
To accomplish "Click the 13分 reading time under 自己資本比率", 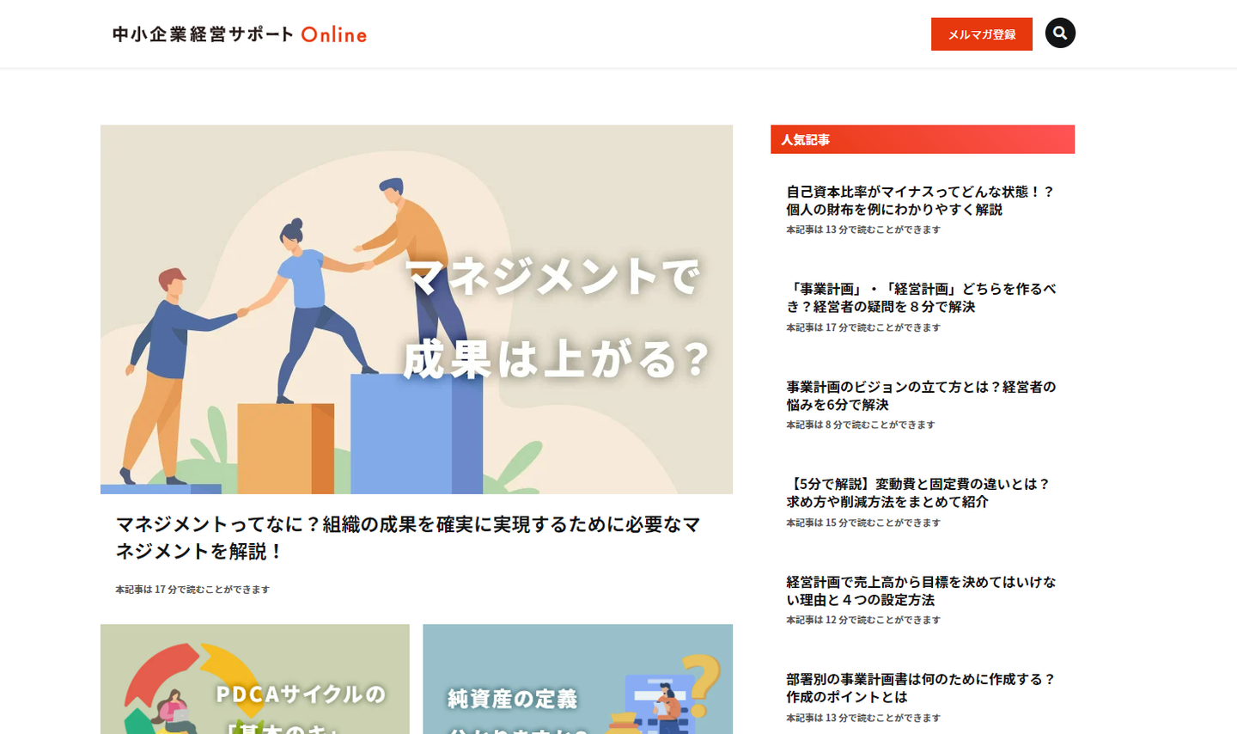I will (863, 229).
